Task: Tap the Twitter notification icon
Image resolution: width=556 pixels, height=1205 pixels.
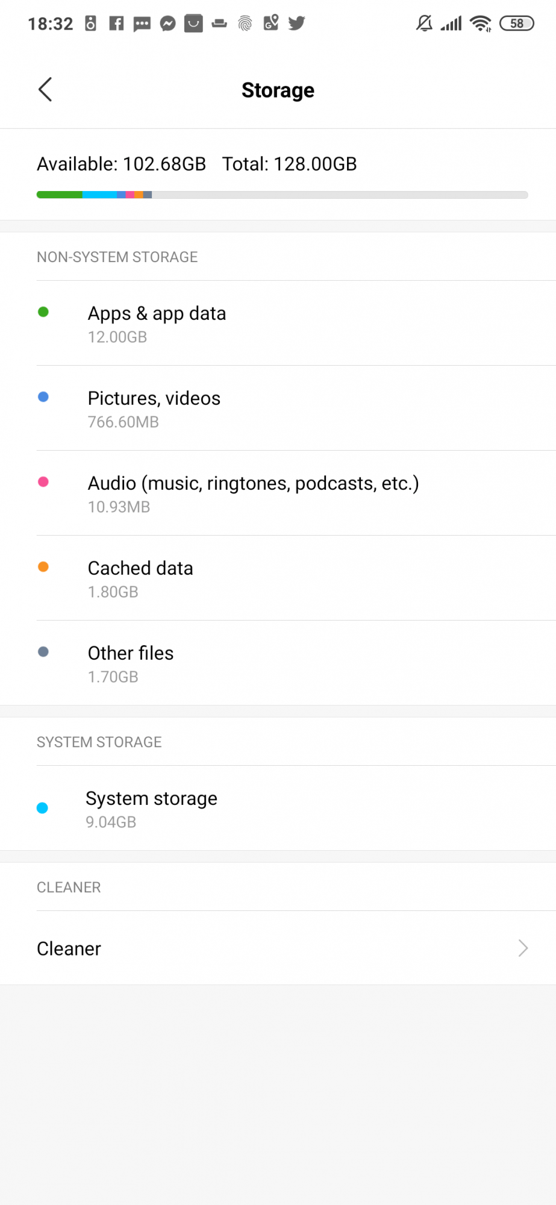Action: click(x=296, y=23)
